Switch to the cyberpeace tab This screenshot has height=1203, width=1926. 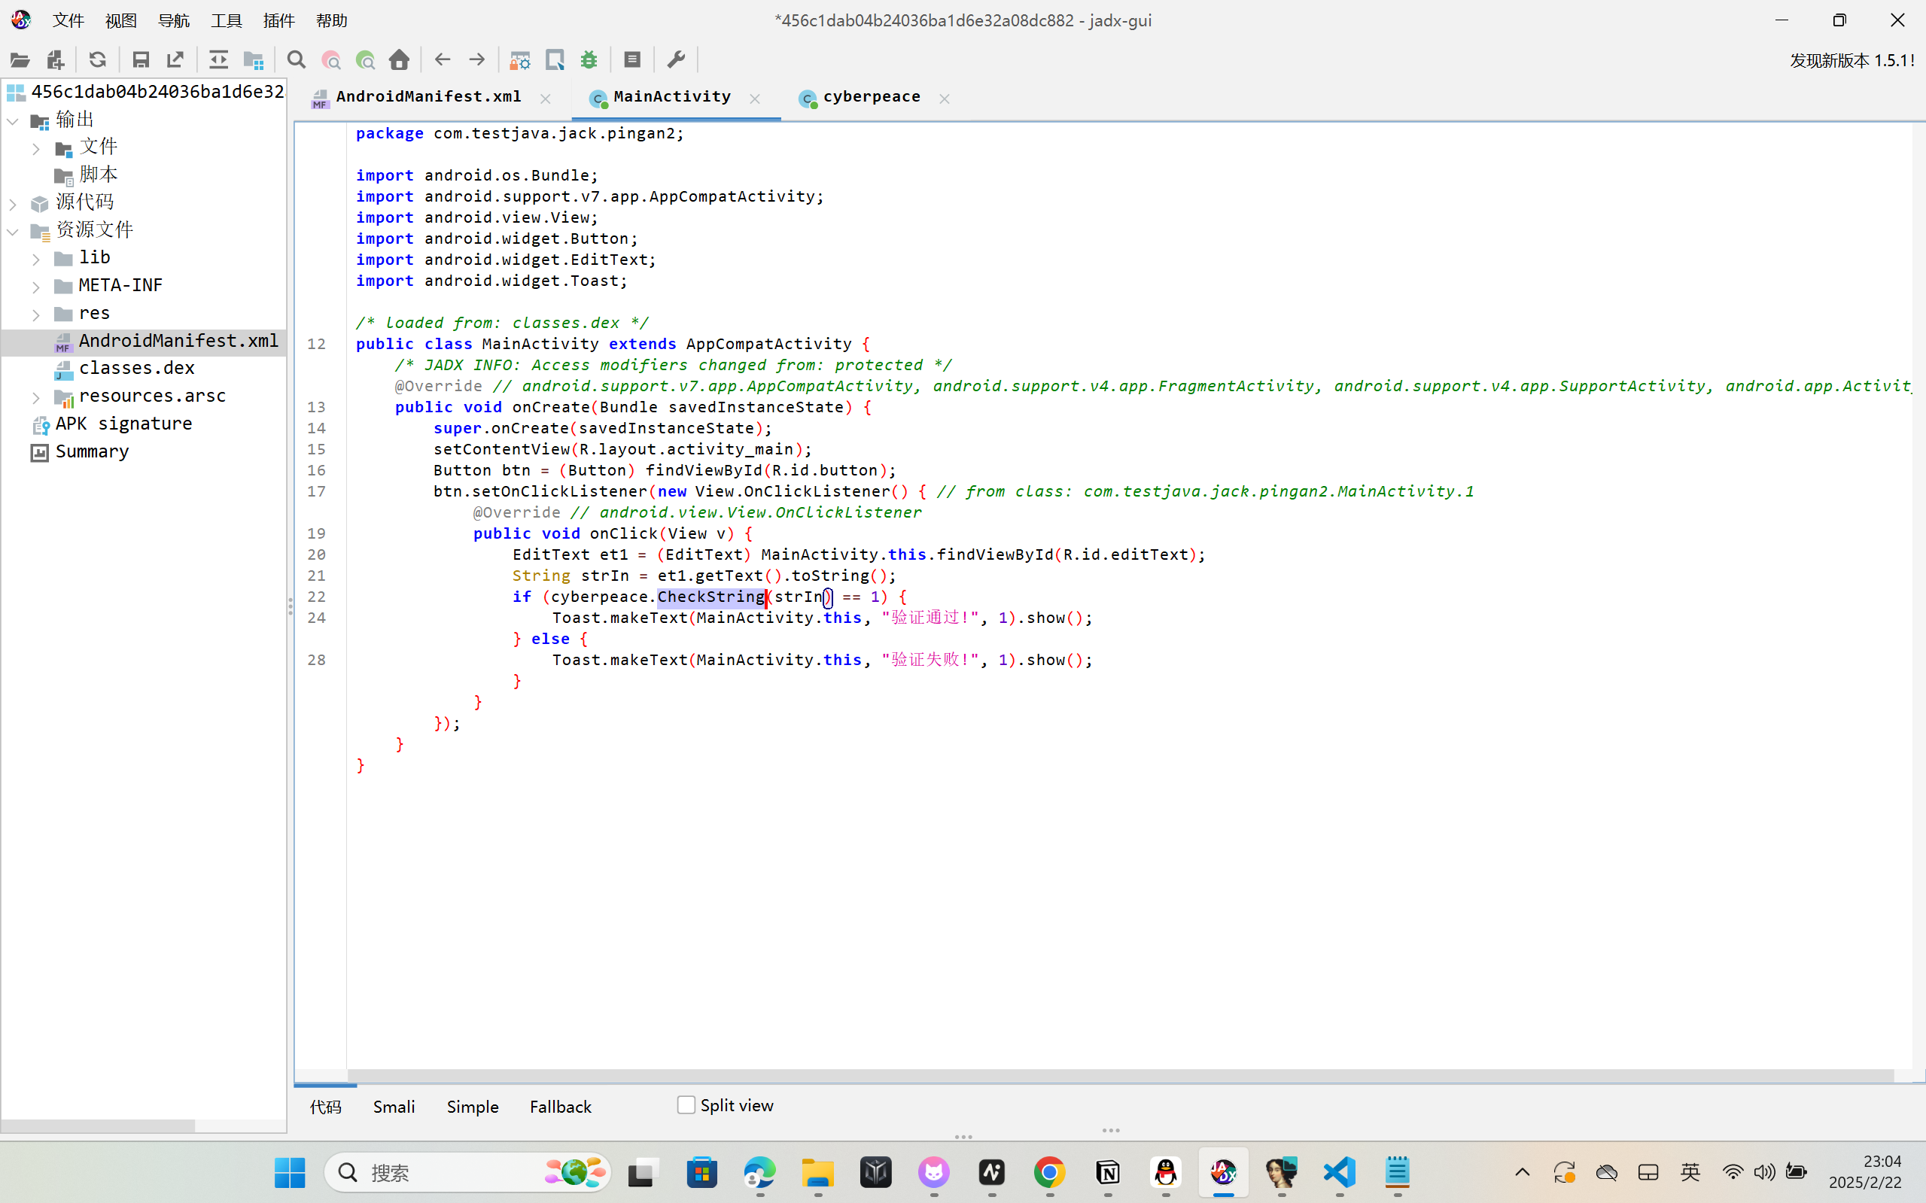(x=871, y=97)
